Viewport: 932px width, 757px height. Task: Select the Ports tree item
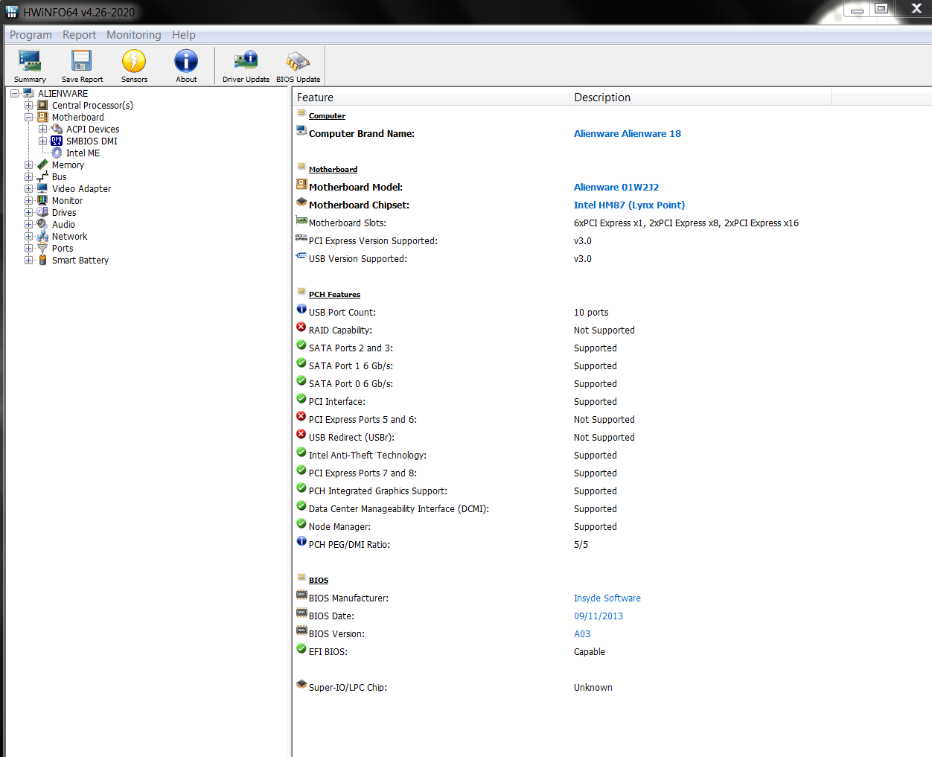tap(63, 249)
